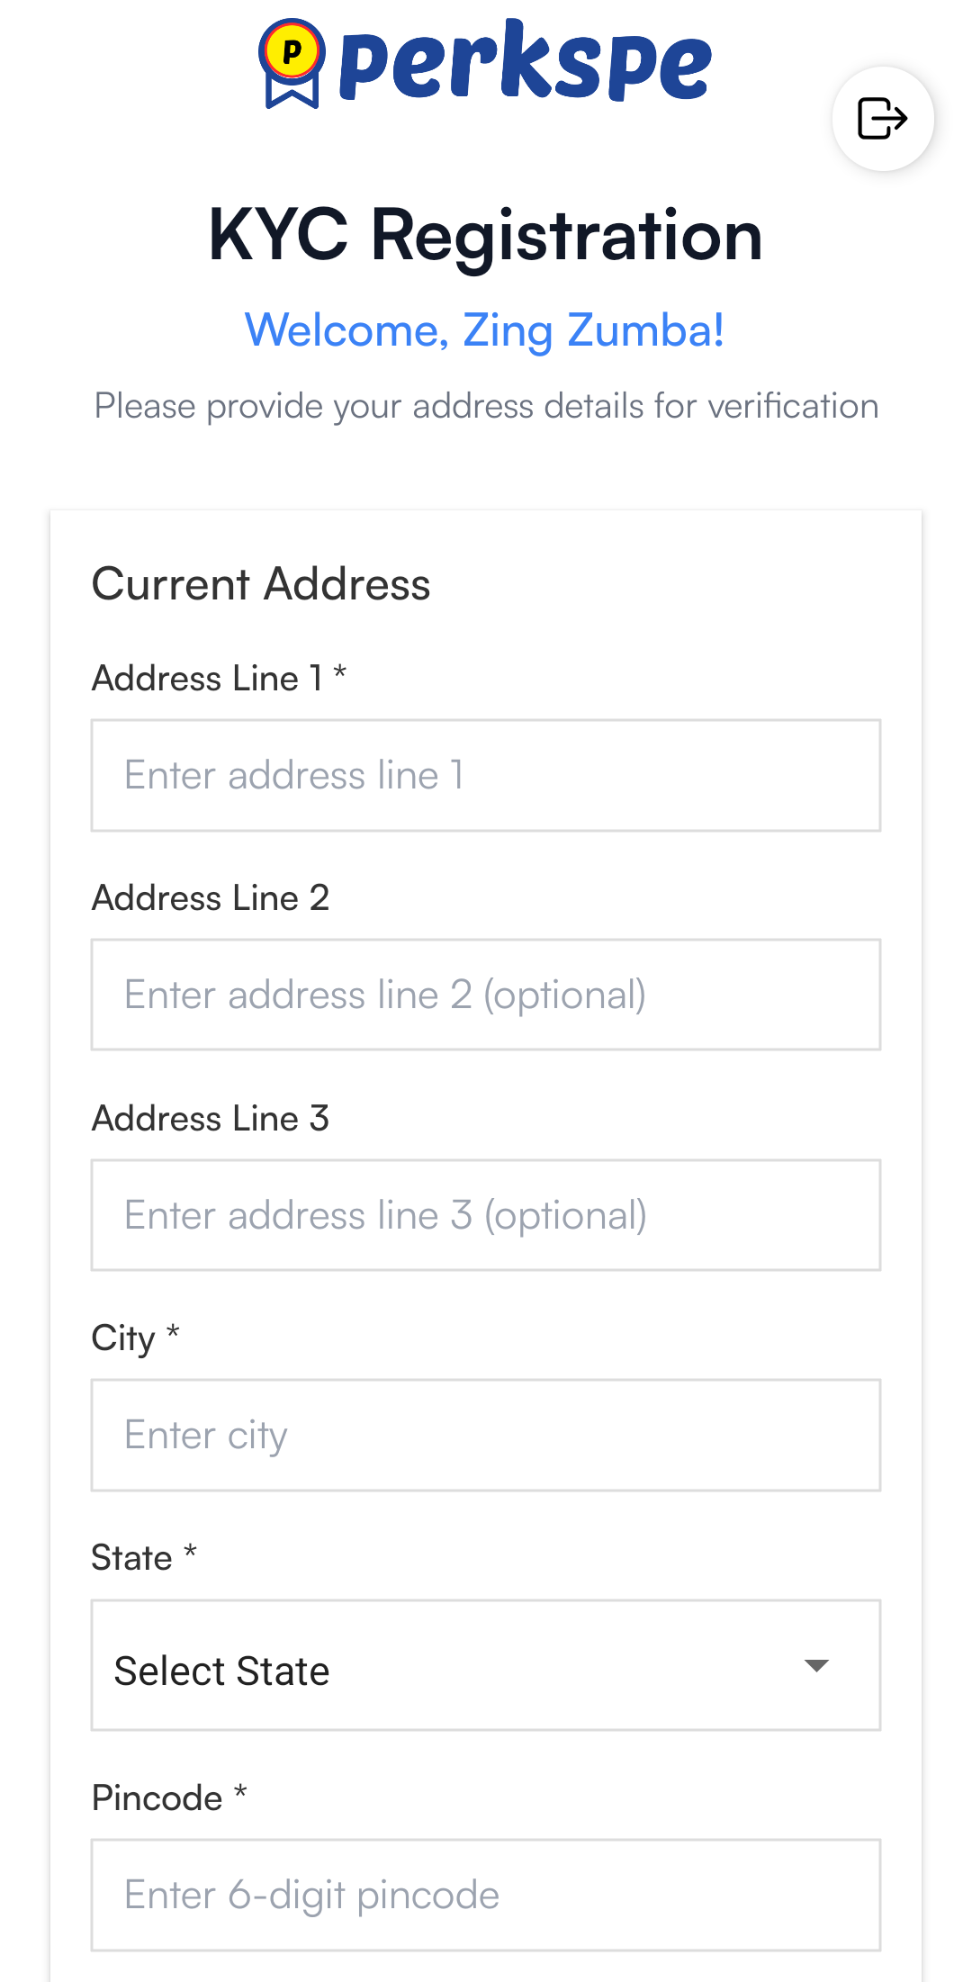
Task: Click the address verification instruction text
Action: [x=486, y=406]
